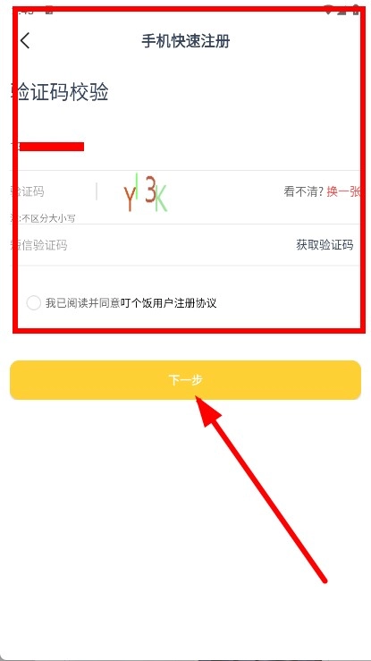The image size is (371, 661).
Task: Click the 看不清? text
Action: click(304, 191)
